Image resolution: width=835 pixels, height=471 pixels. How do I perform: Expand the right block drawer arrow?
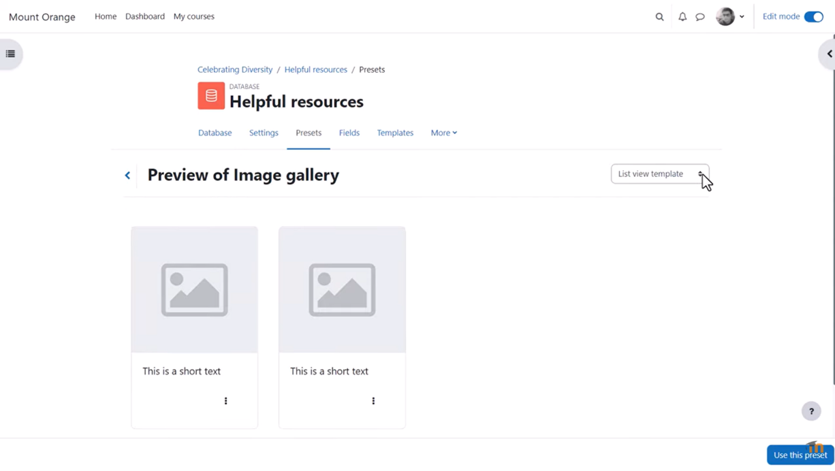point(828,54)
